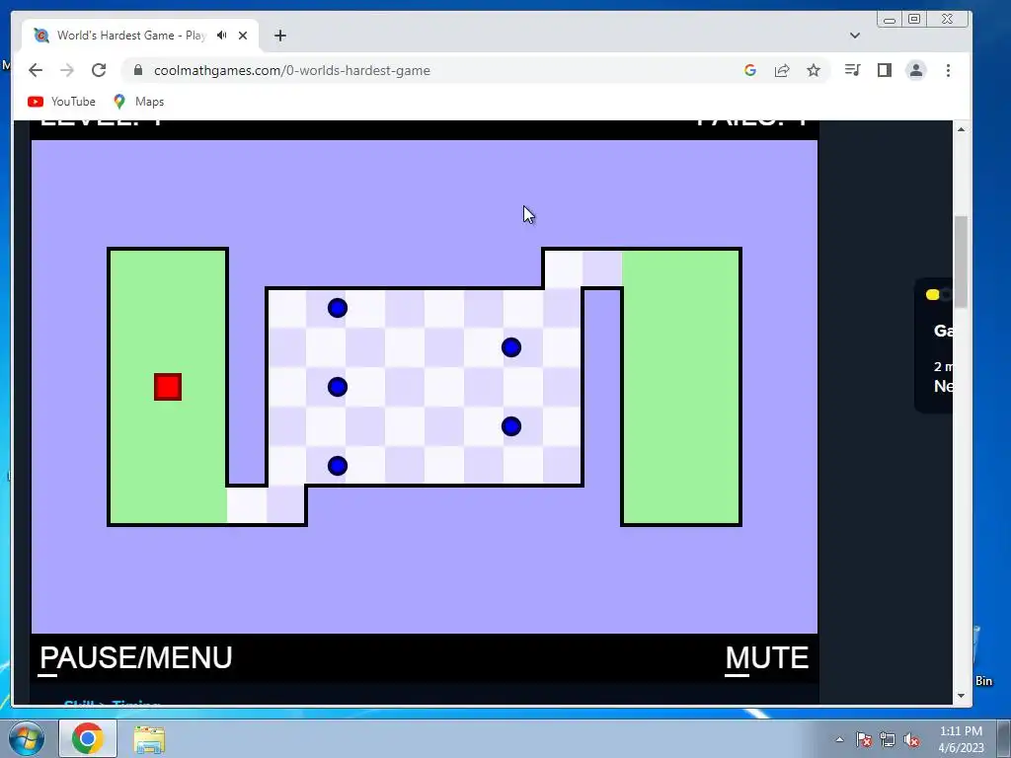Open a new tab with the plus button
The height and width of the screenshot is (758, 1011).
(x=279, y=36)
